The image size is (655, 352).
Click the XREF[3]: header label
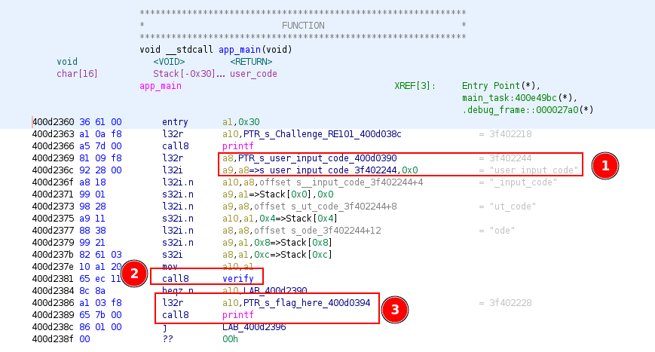415,86
